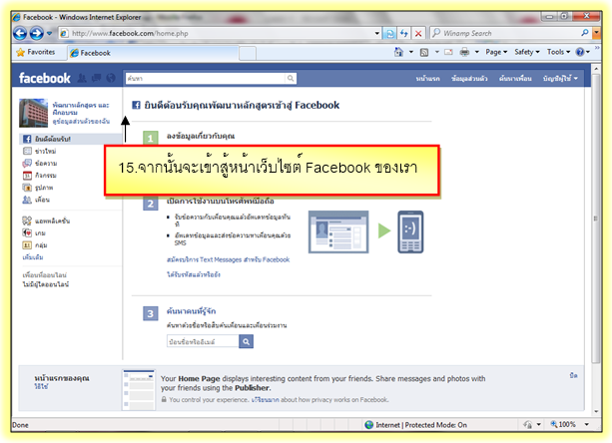
Task: Click the compatibility view icon
Action: (389, 34)
